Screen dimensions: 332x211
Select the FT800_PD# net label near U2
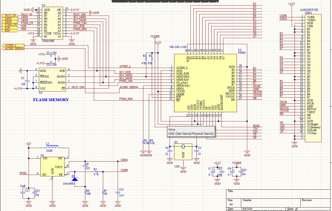(x=126, y=99)
